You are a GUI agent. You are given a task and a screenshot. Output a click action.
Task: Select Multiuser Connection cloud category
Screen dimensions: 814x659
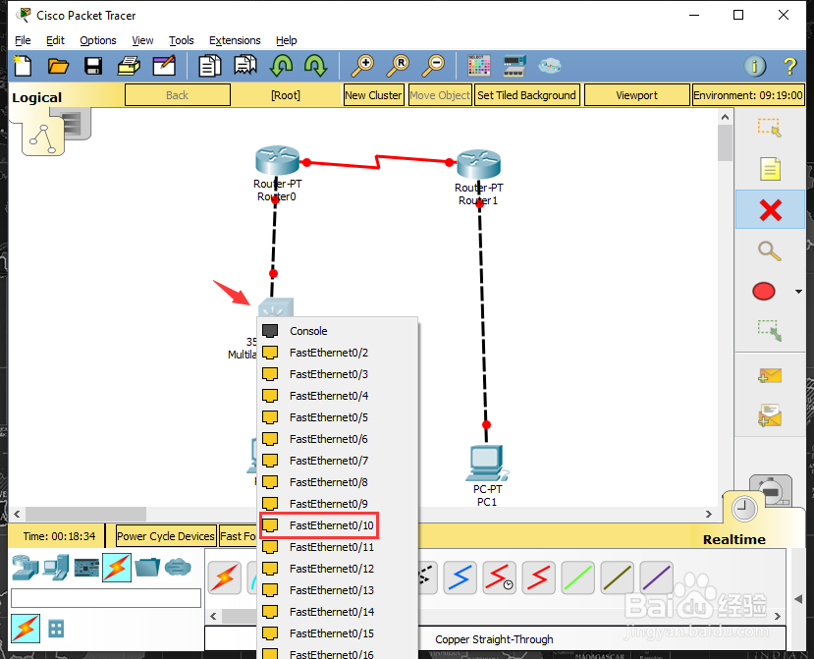[178, 567]
